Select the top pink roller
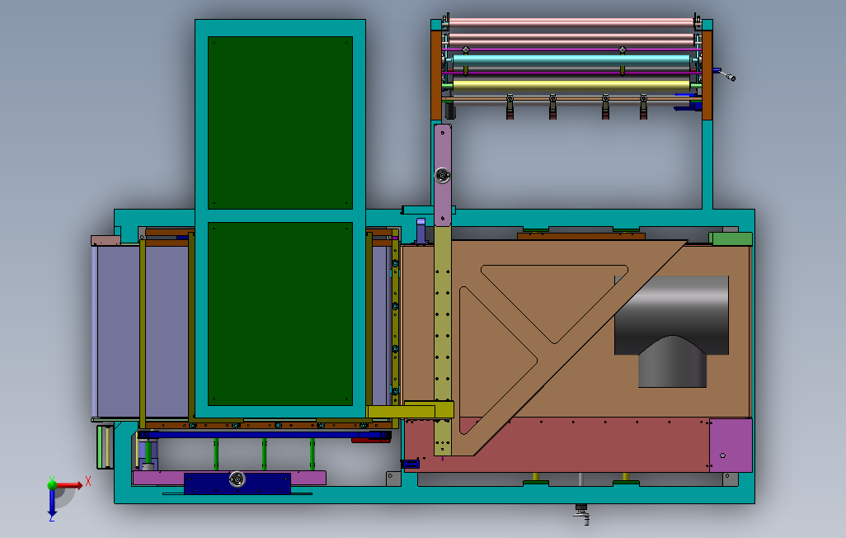846x538 pixels. coord(571,22)
